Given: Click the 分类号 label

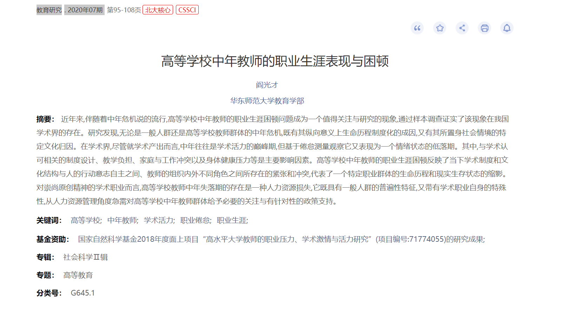Looking at the screenshot, I should coord(49,293).
